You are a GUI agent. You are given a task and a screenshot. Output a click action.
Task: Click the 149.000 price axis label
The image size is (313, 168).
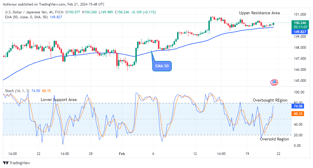pos(300,36)
